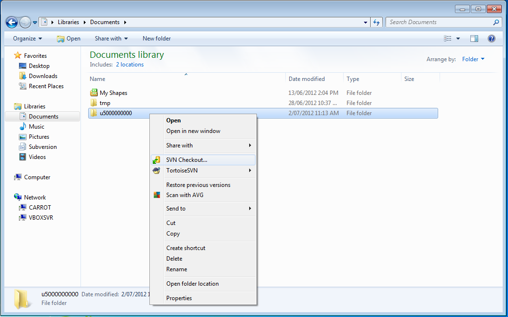Choose Restore previous versions
Image resolution: width=508 pixels, height=317 pixels.
coord(198,185)
